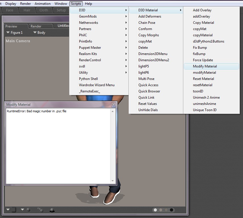Close the Modify Material error window
The image size is (243, 218).
tap(113, 105)
